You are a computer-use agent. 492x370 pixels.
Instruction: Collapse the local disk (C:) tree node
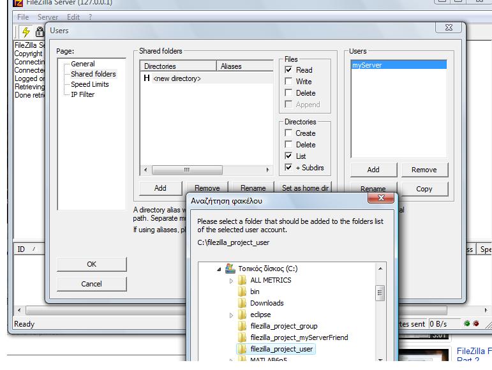pos(219,269)
